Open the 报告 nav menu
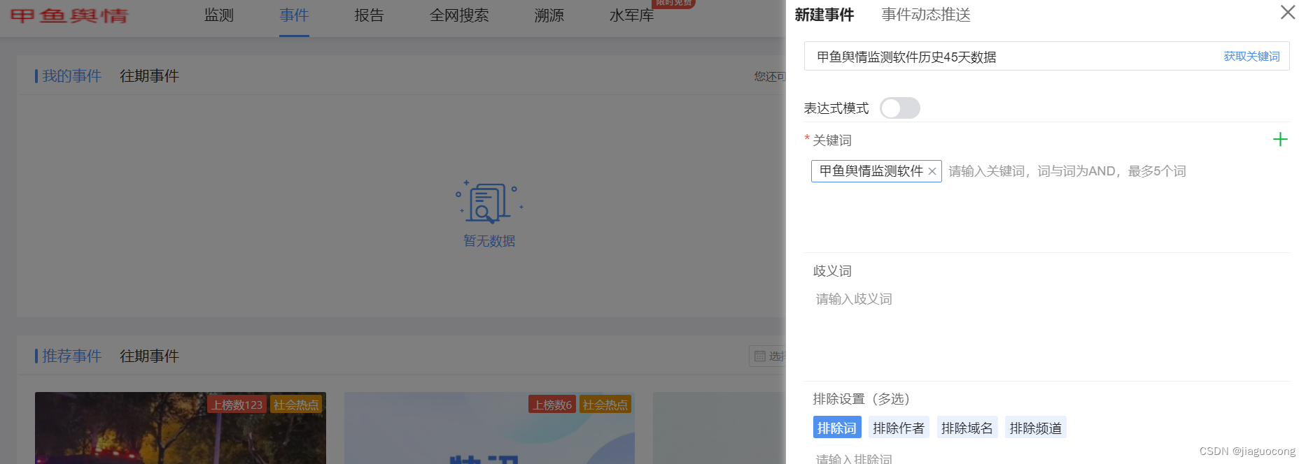Image resolution: width=1306 pixels, height=464 pixels. (369, 15)
